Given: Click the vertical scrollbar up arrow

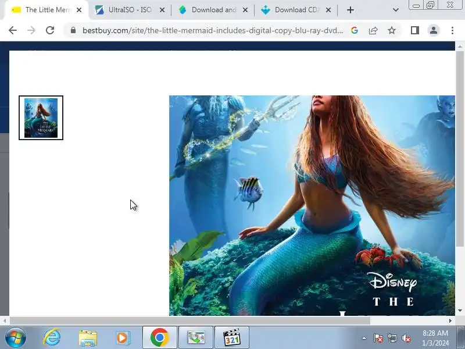Looking at the screenshot, I should pyautogui.click(x=460, y=47).
